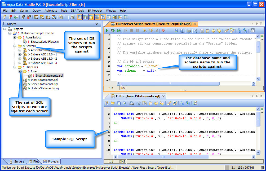Viewport: 266px width, 171px height.
Task: Open the File menu
Action: tap(5, 11)
